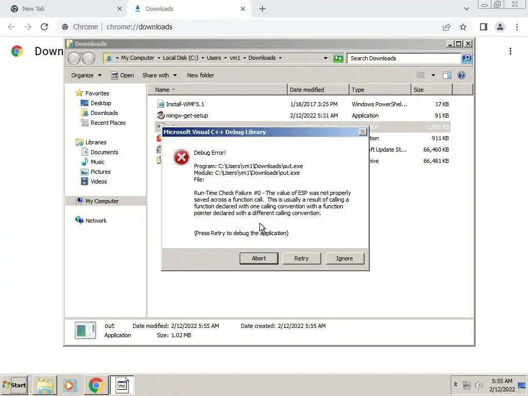528x396 pixels.
Task: Expand dropdown arrow after Downloads breadcrumb
Action: (280, 58)
